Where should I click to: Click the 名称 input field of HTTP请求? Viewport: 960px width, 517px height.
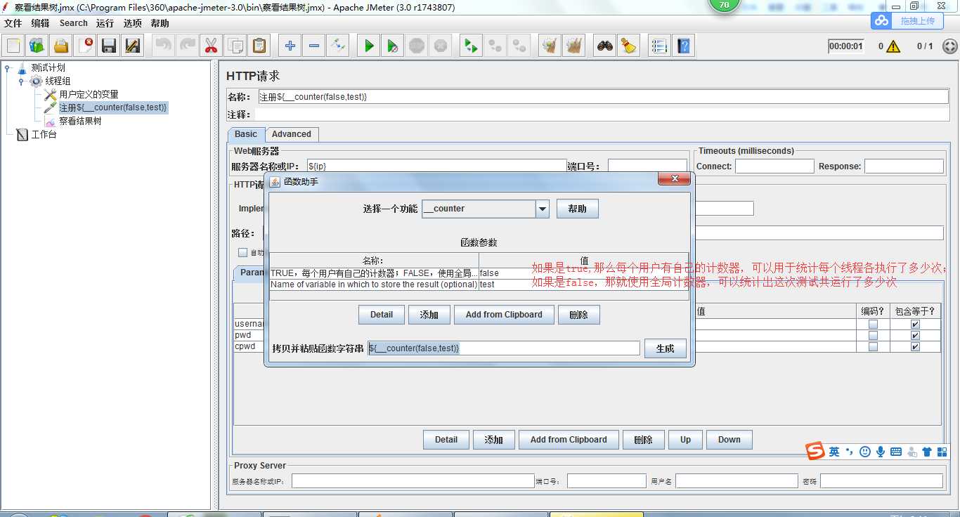coord(603,97)
